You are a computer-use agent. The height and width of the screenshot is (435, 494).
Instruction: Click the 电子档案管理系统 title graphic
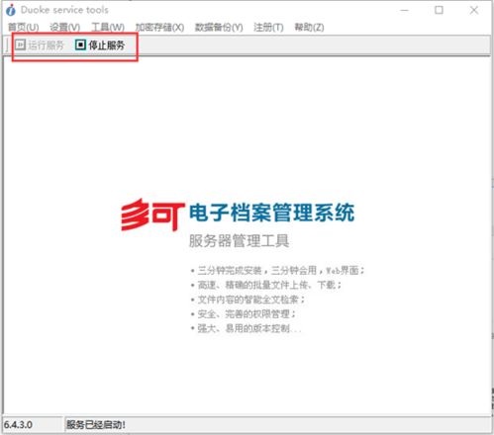(x=272, y=213)
